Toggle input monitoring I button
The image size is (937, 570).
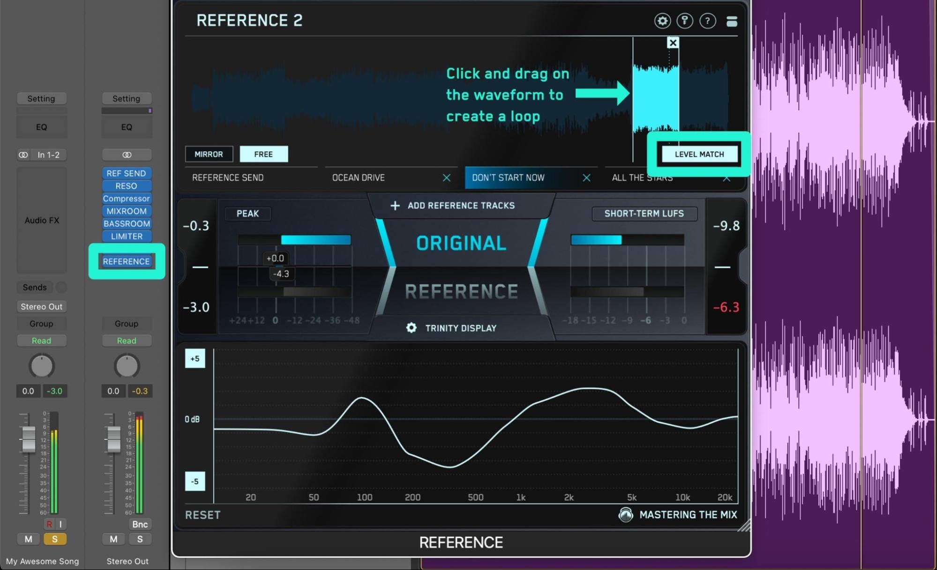pos(61,524)
